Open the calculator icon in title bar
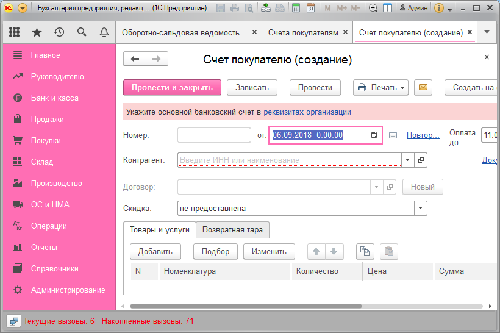Screen dimensions: 500x333 pos(296,8)
